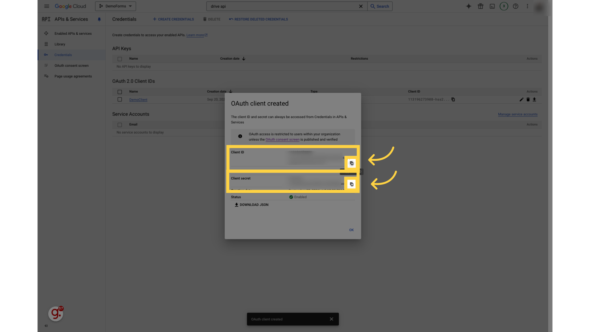Click the Enabled status text

point(301,197)
